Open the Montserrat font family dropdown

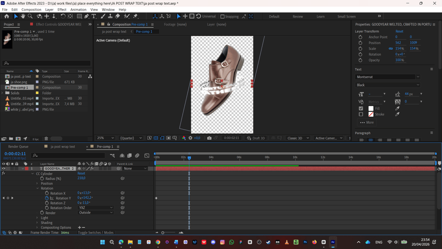point(387,77)
